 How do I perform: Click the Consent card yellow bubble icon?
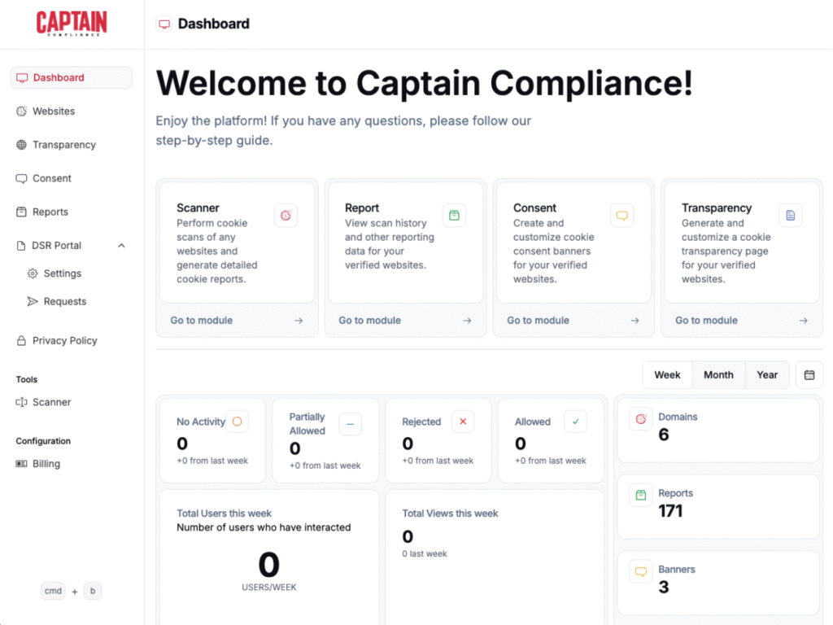pos(622,215)
